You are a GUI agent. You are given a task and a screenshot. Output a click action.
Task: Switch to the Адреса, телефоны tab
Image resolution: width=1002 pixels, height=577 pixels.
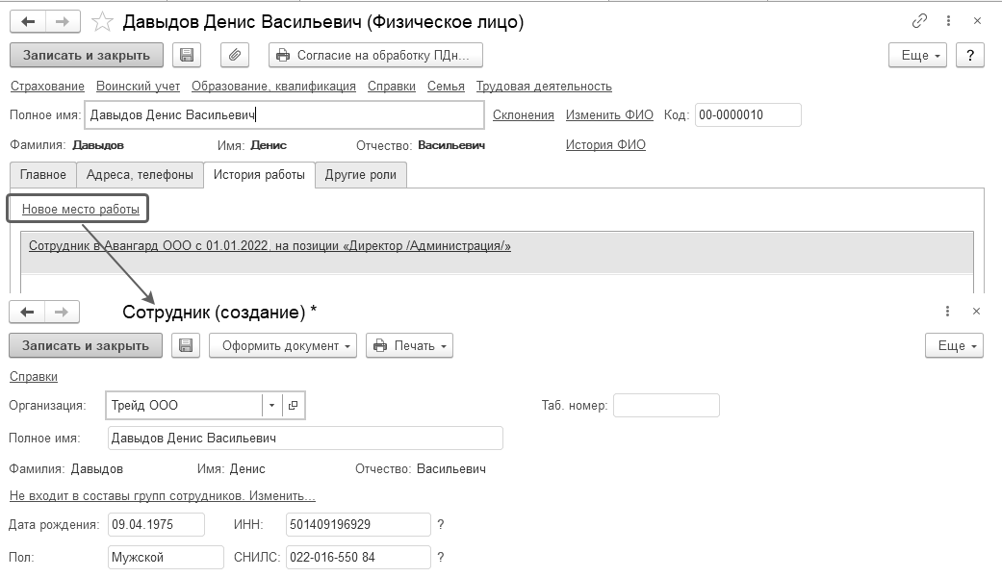(140, 174)
